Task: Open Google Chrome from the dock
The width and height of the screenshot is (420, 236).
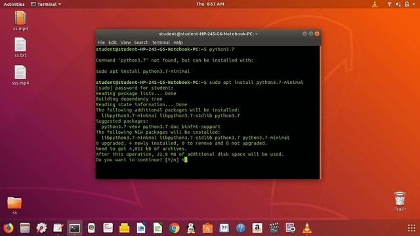Action: tap(175, 228)
